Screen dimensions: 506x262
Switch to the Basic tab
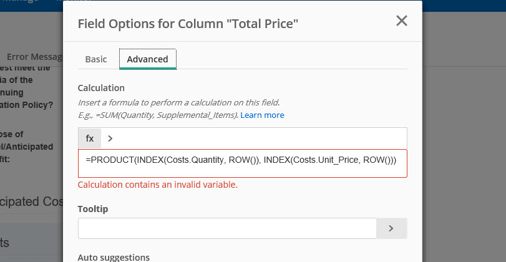pos(96,59)
